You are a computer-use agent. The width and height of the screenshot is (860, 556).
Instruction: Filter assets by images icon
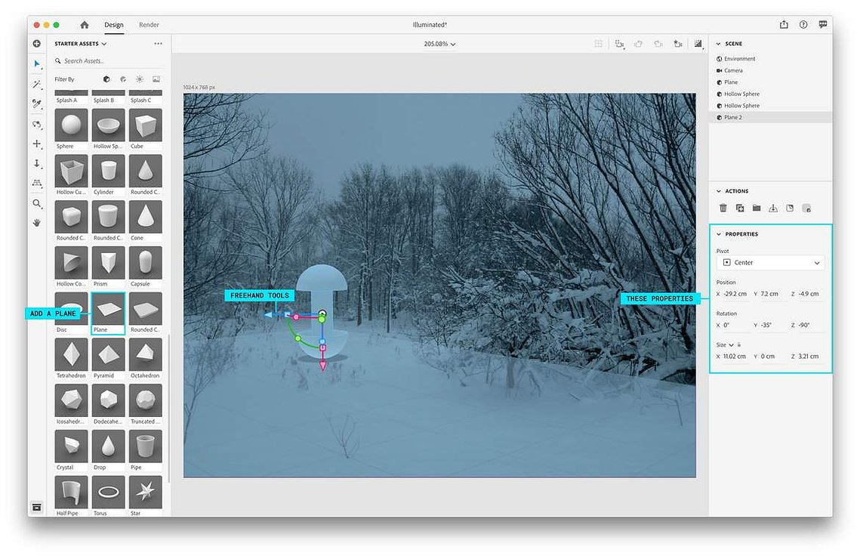click(x=156, y=79)
